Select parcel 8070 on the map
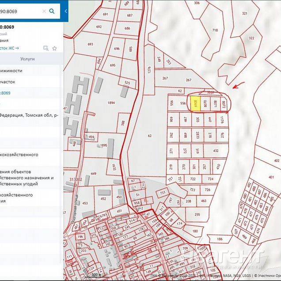 click(205, 104)
